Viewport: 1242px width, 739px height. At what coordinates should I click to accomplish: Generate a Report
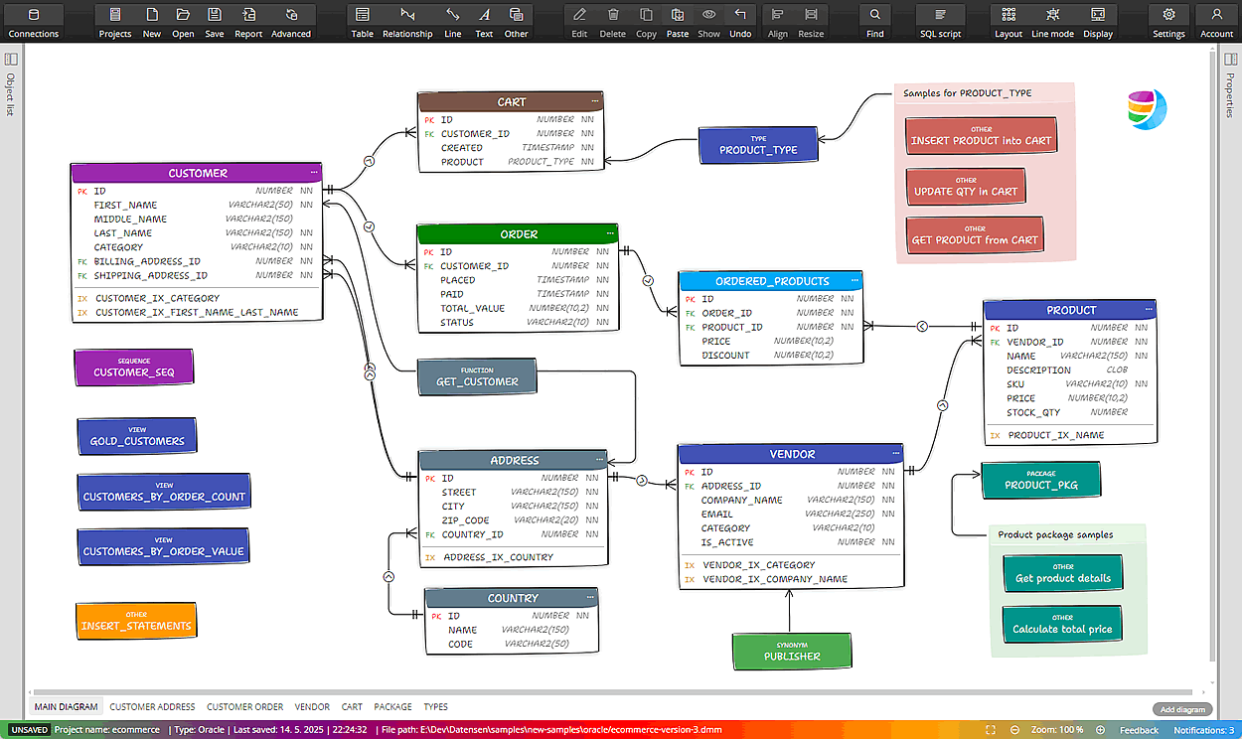(248, 21)
